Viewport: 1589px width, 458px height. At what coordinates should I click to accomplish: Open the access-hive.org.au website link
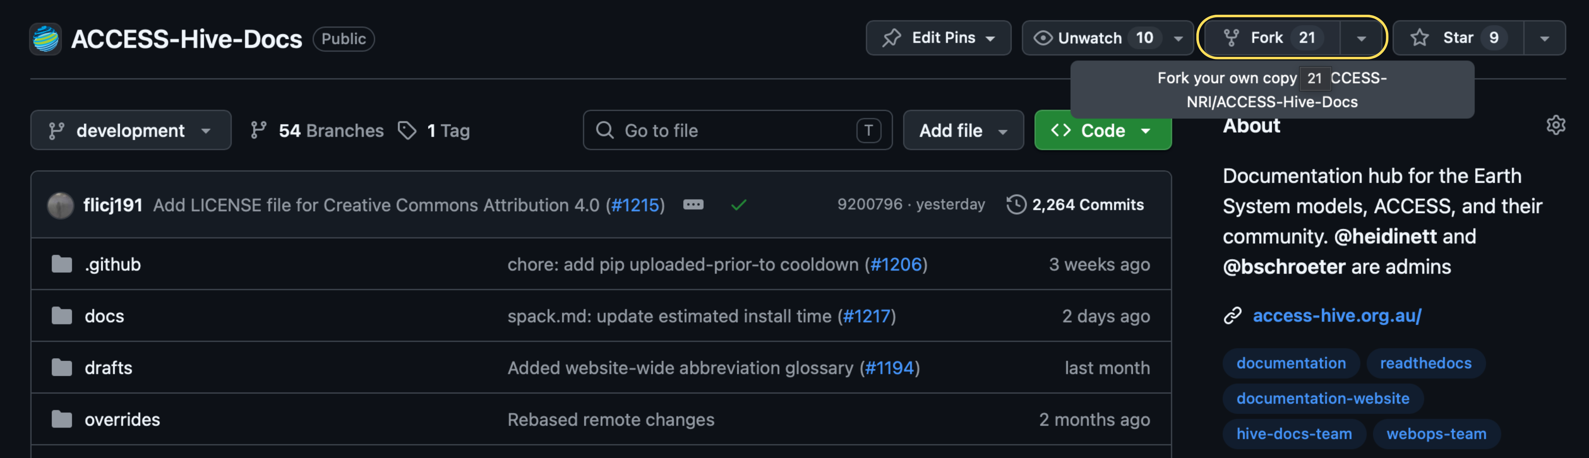(1337, 316)
